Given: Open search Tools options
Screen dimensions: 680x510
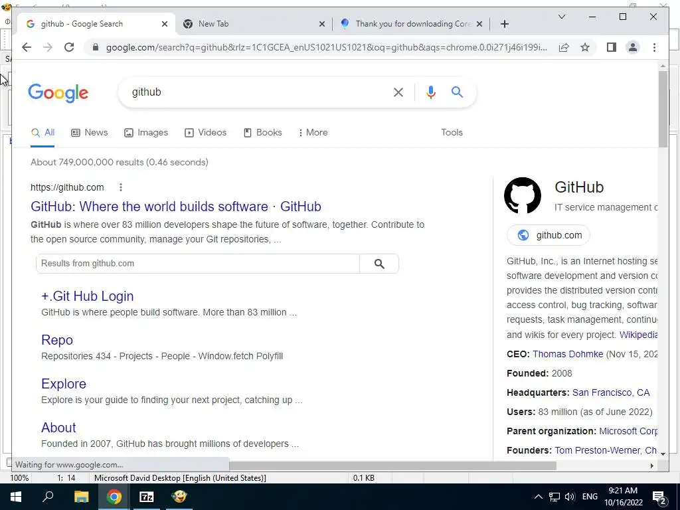Looking at the screenshot, I should coord(452,133).
